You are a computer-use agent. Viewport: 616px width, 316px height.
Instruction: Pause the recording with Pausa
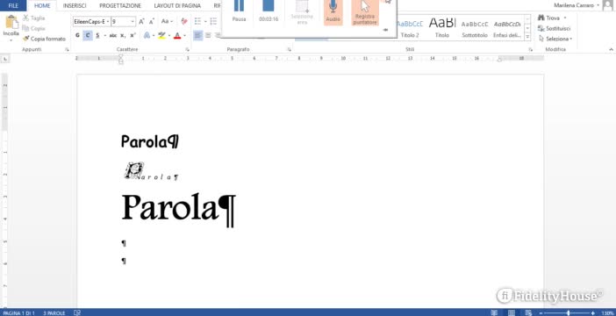[239, 11]
